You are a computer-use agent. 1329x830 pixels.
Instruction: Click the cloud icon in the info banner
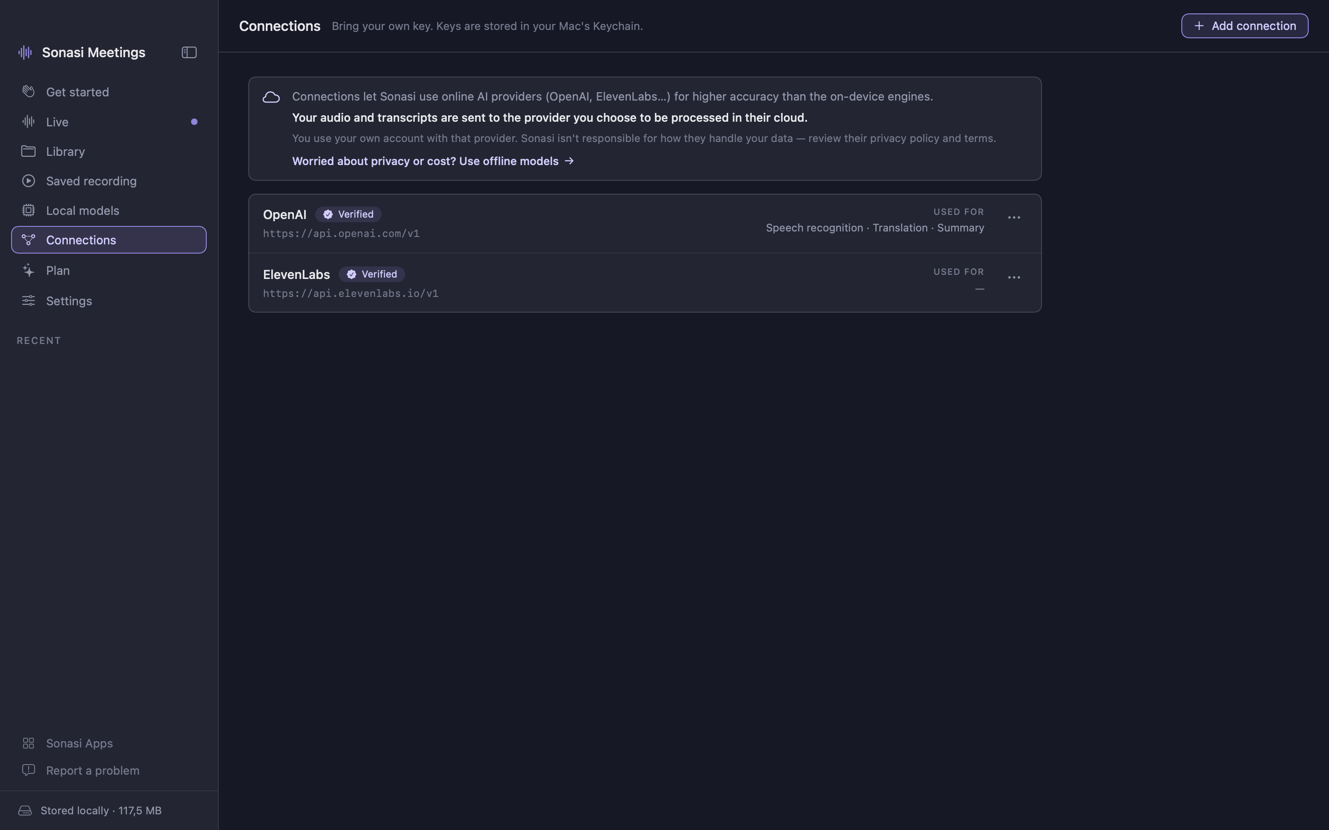pos(271,97)
